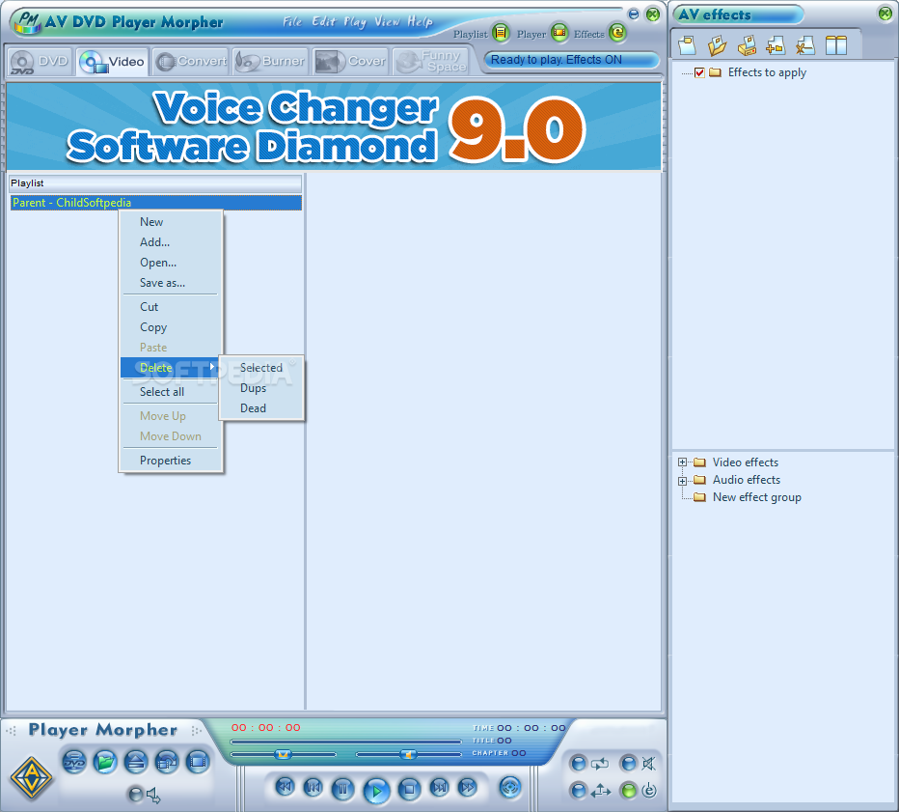The image size is (899, 812).
Task: Select the 'New effect group' folder
Action: point(757,497)
